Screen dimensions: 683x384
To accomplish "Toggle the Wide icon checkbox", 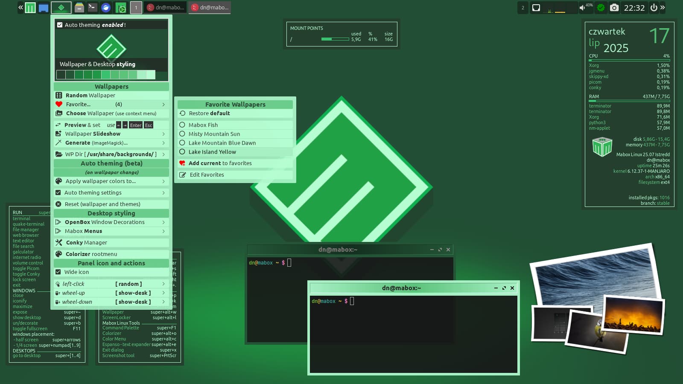I will (x=58, y=272).
